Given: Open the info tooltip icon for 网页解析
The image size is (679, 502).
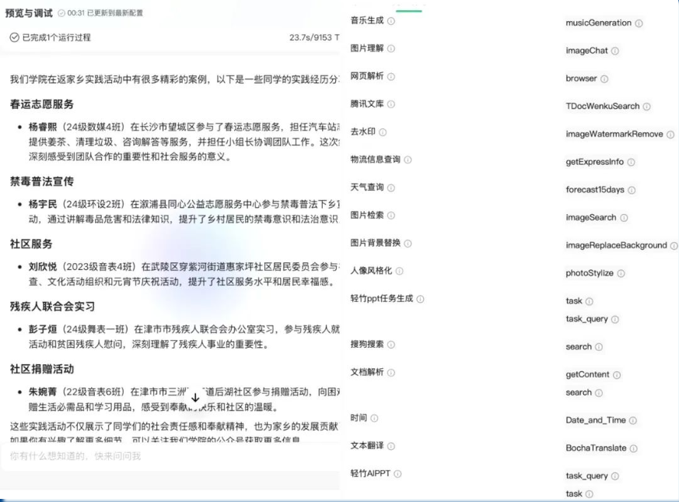Looking at the screenshot, I should pos(391,77).
